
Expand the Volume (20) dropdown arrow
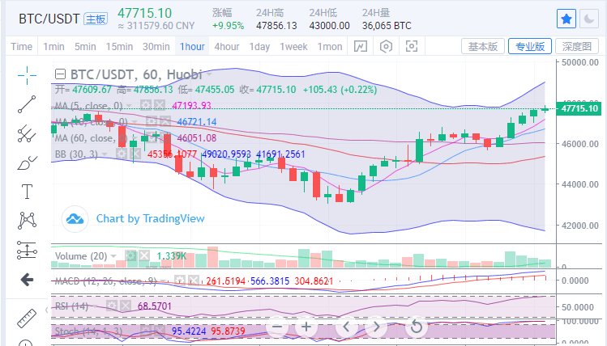click(113, 256)
